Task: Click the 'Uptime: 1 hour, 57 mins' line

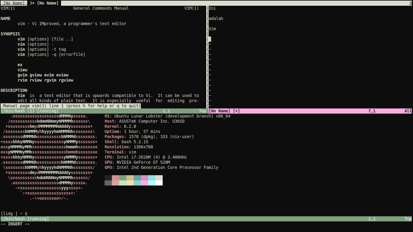Action: tap(132, 131)
